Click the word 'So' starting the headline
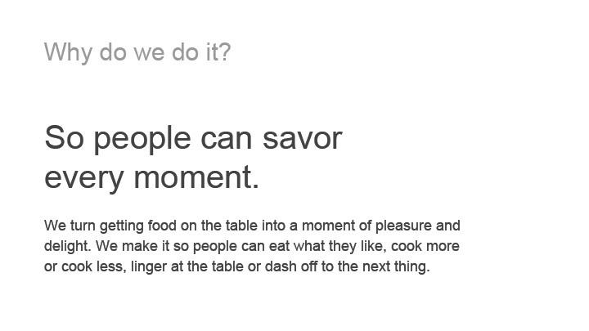 tap(64, 137)
